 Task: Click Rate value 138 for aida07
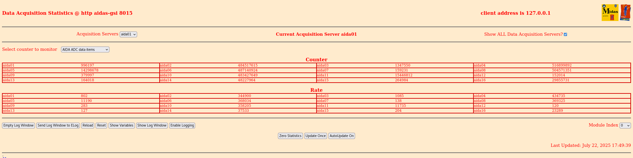tap(398, 101)
